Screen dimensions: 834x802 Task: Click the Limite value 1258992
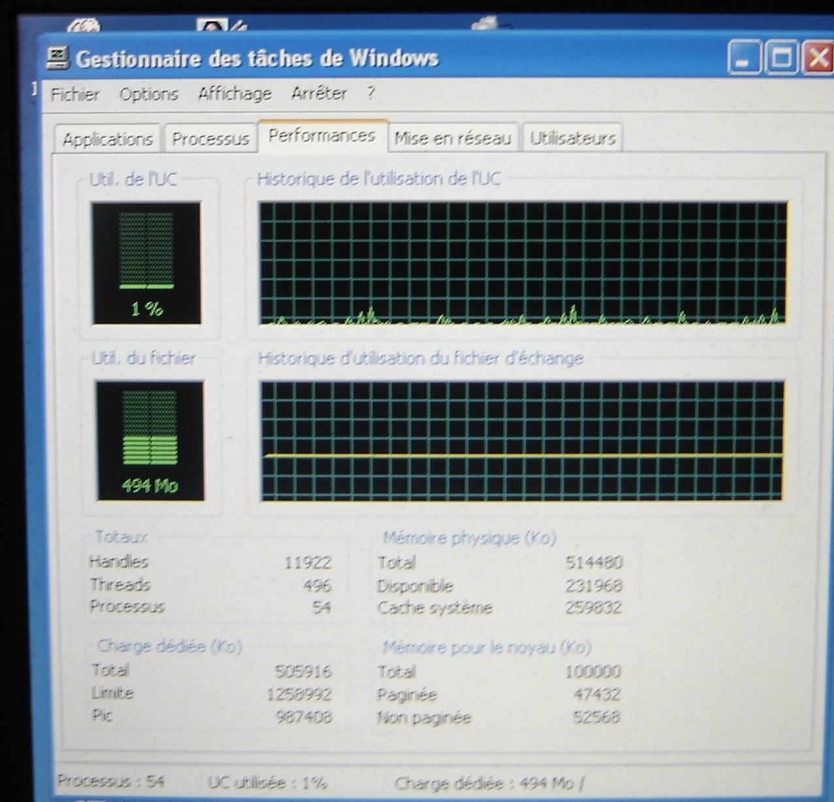click(299, 694)
